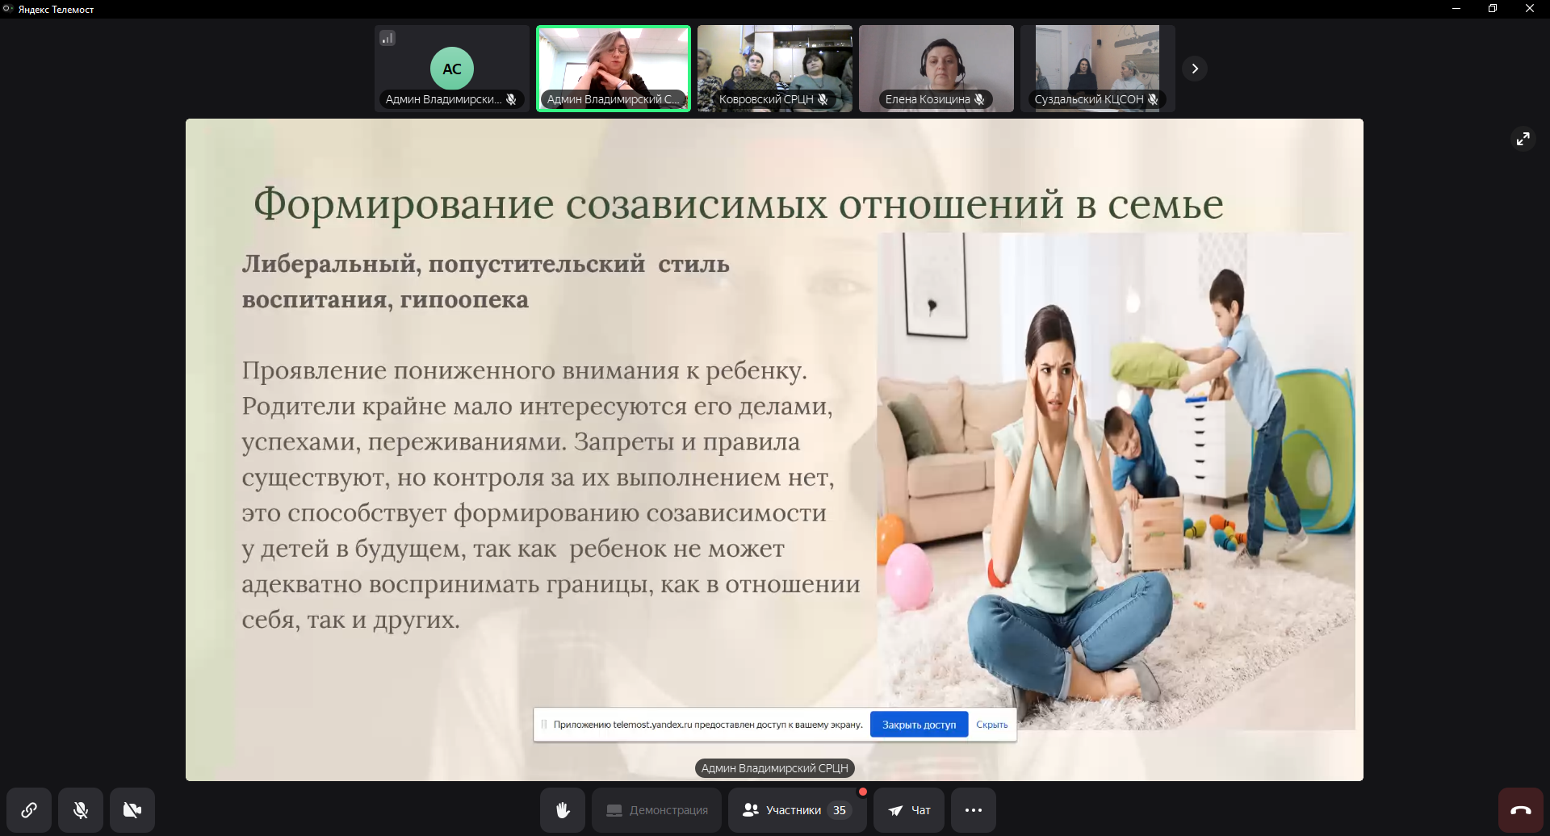Click the muted mic icon on Елена Козицина
Viewport: 1550px width, 836px height.
[x=979, y=99]
